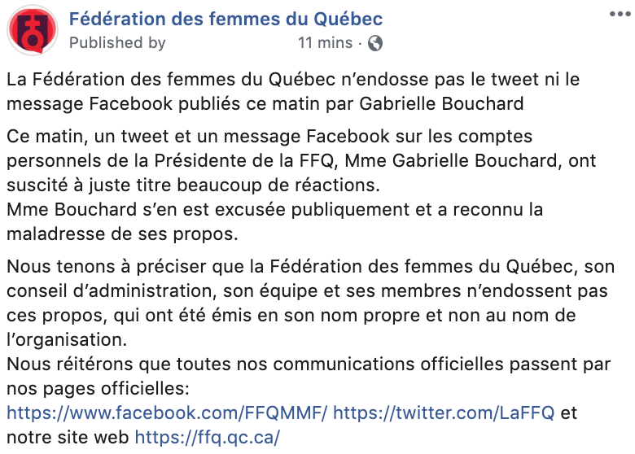Open the twitter.com/LaFFQ link

[x=444, y=413]
